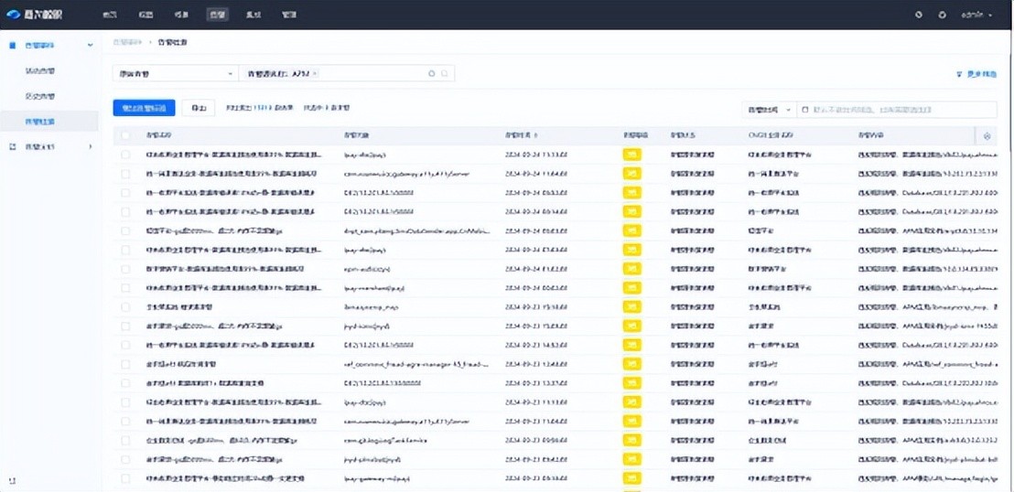Check the row checkbox for epm-audit alert
1014x492 pixels.
tap(125, 270)
